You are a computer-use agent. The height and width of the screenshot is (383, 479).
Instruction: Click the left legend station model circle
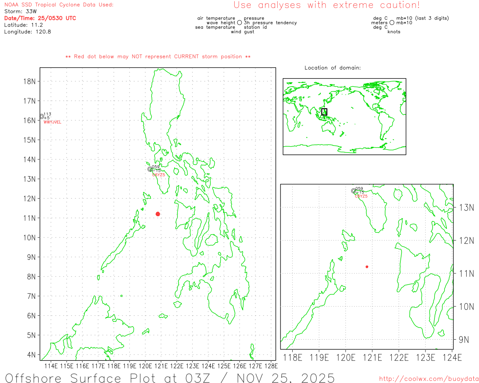point(239,23)
